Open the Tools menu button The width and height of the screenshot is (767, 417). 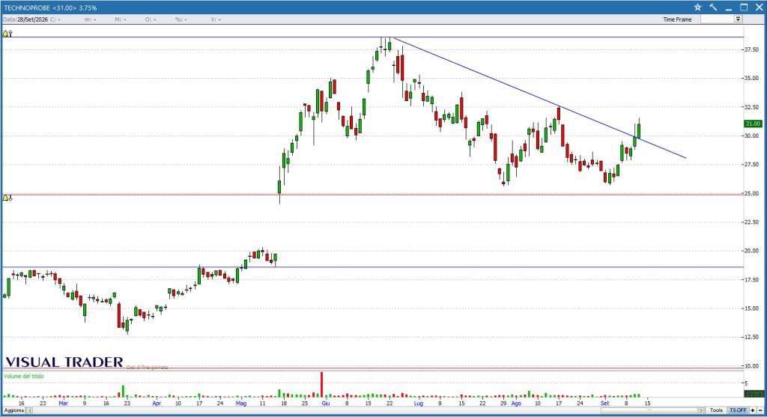pyautogui.click(x=716, y=410)
